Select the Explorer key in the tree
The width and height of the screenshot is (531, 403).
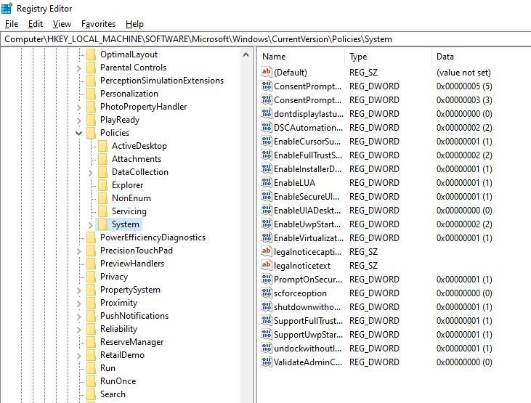[127, 185]
